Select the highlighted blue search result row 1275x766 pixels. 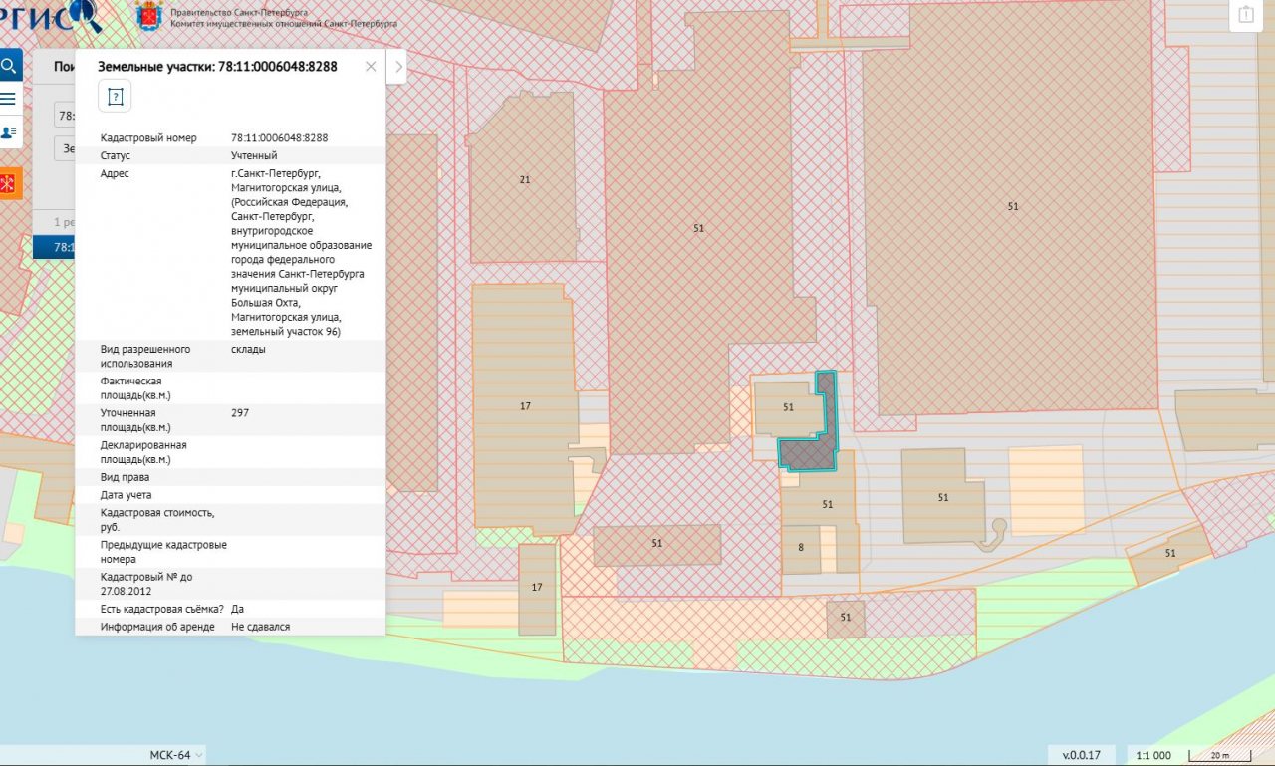[x=54, y=247]
